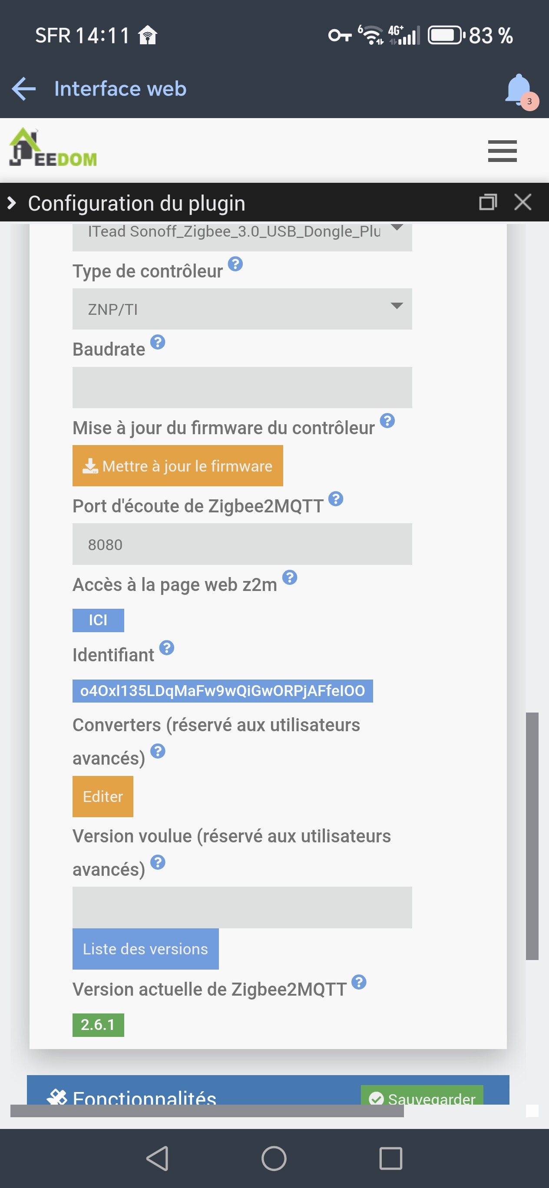Tap the back arrow next to Interface web
The image size is (549, 1188).
click(24, 89)
